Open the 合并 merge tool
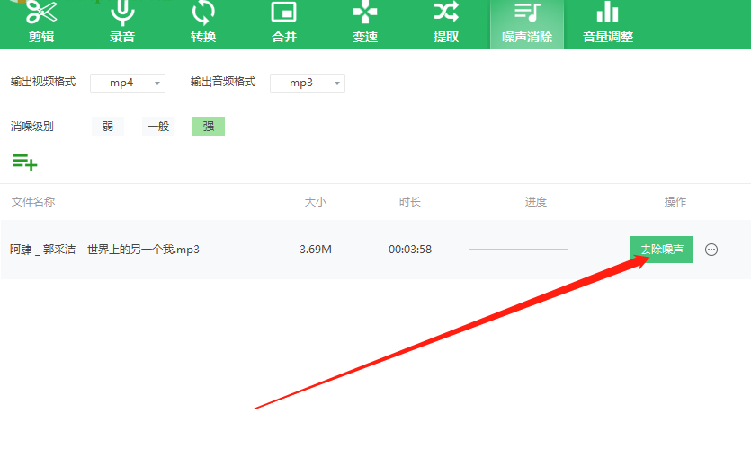The height and width of the screenshot is (457, 751). pyautogui.click(x=284, y=23)
